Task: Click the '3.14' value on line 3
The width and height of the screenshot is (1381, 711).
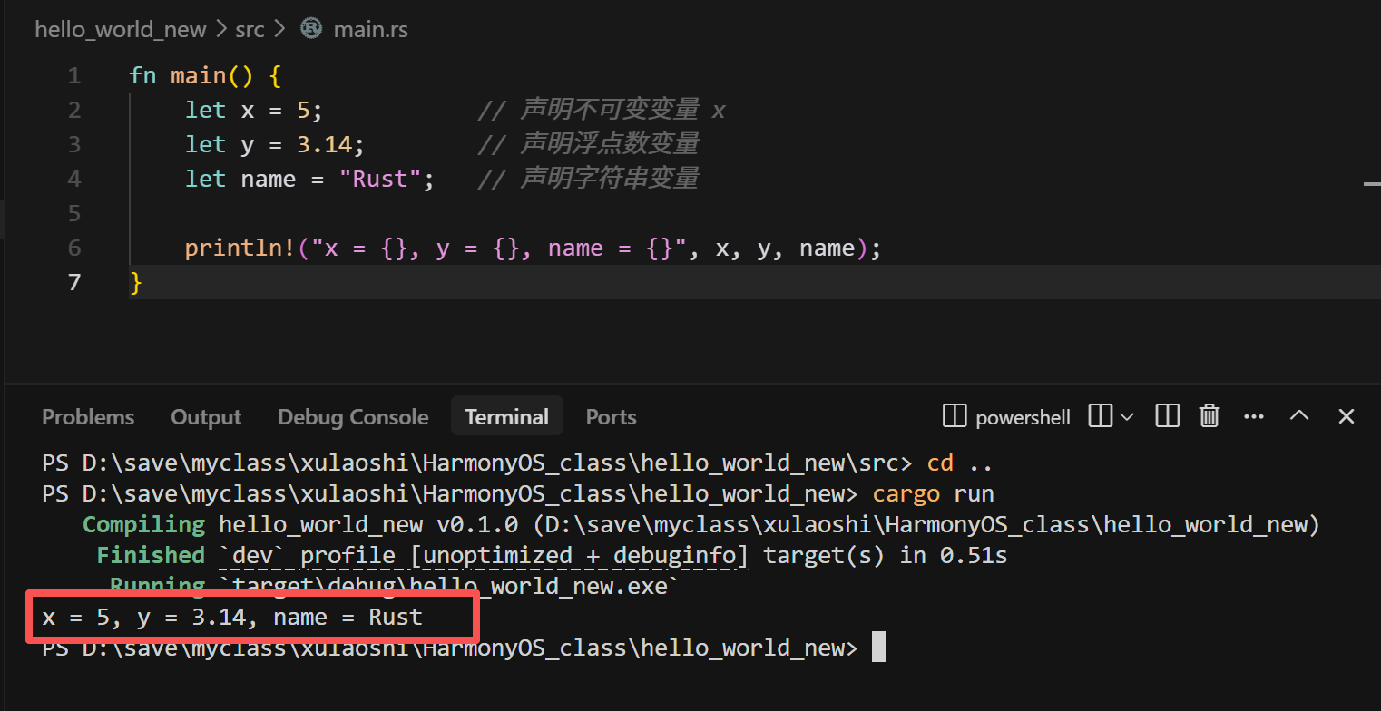Action: 324,144
